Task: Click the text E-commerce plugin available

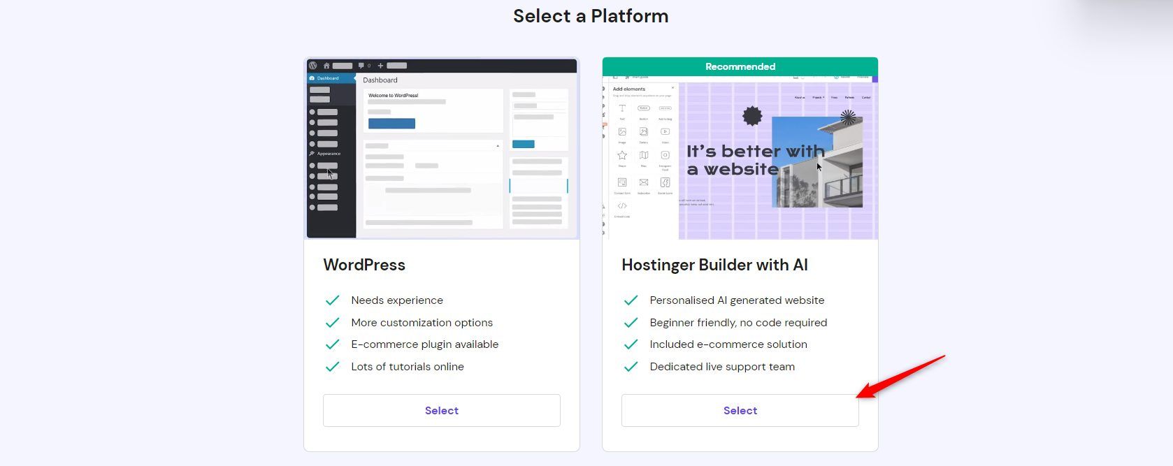Action: 424,344
